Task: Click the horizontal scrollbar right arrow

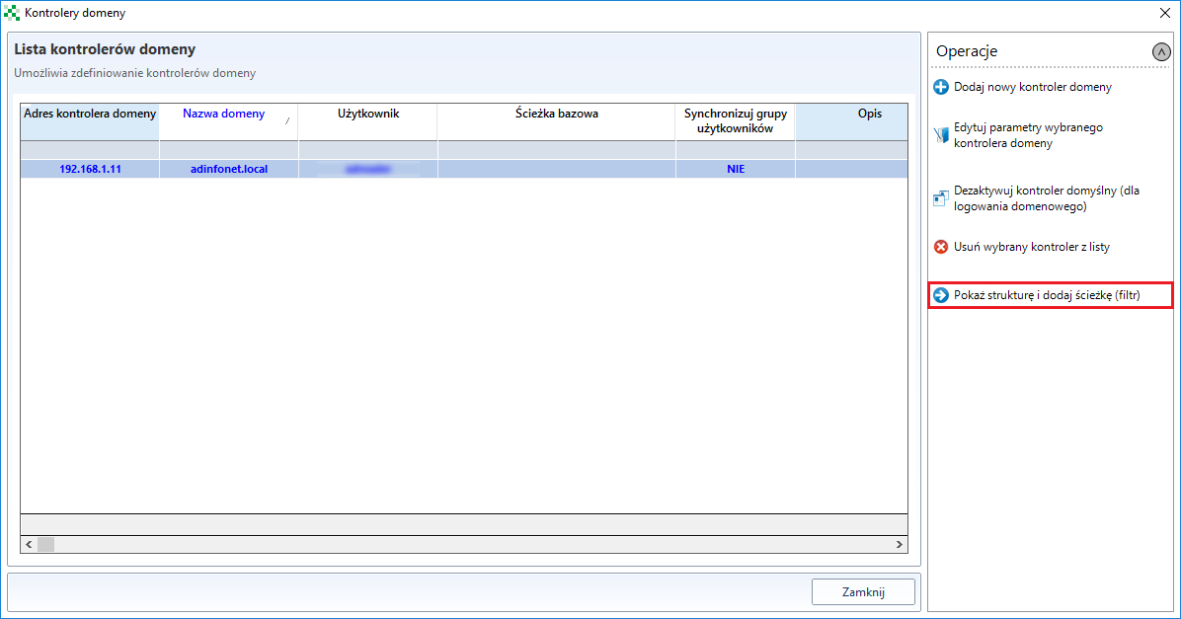Action: pos(899,544)
